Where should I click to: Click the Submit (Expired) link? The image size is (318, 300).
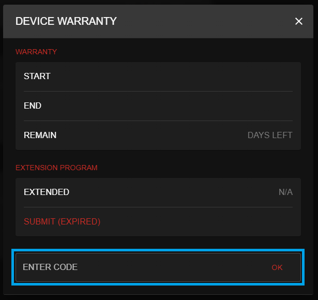tap(62, 221)
